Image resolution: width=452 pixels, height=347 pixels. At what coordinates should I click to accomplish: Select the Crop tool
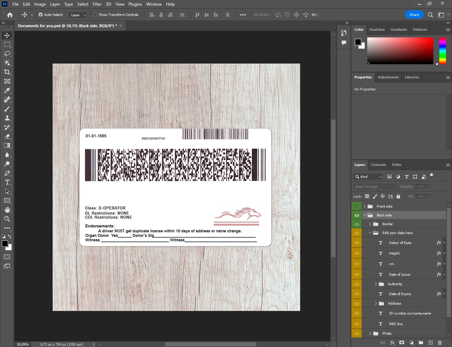[7, 72]
